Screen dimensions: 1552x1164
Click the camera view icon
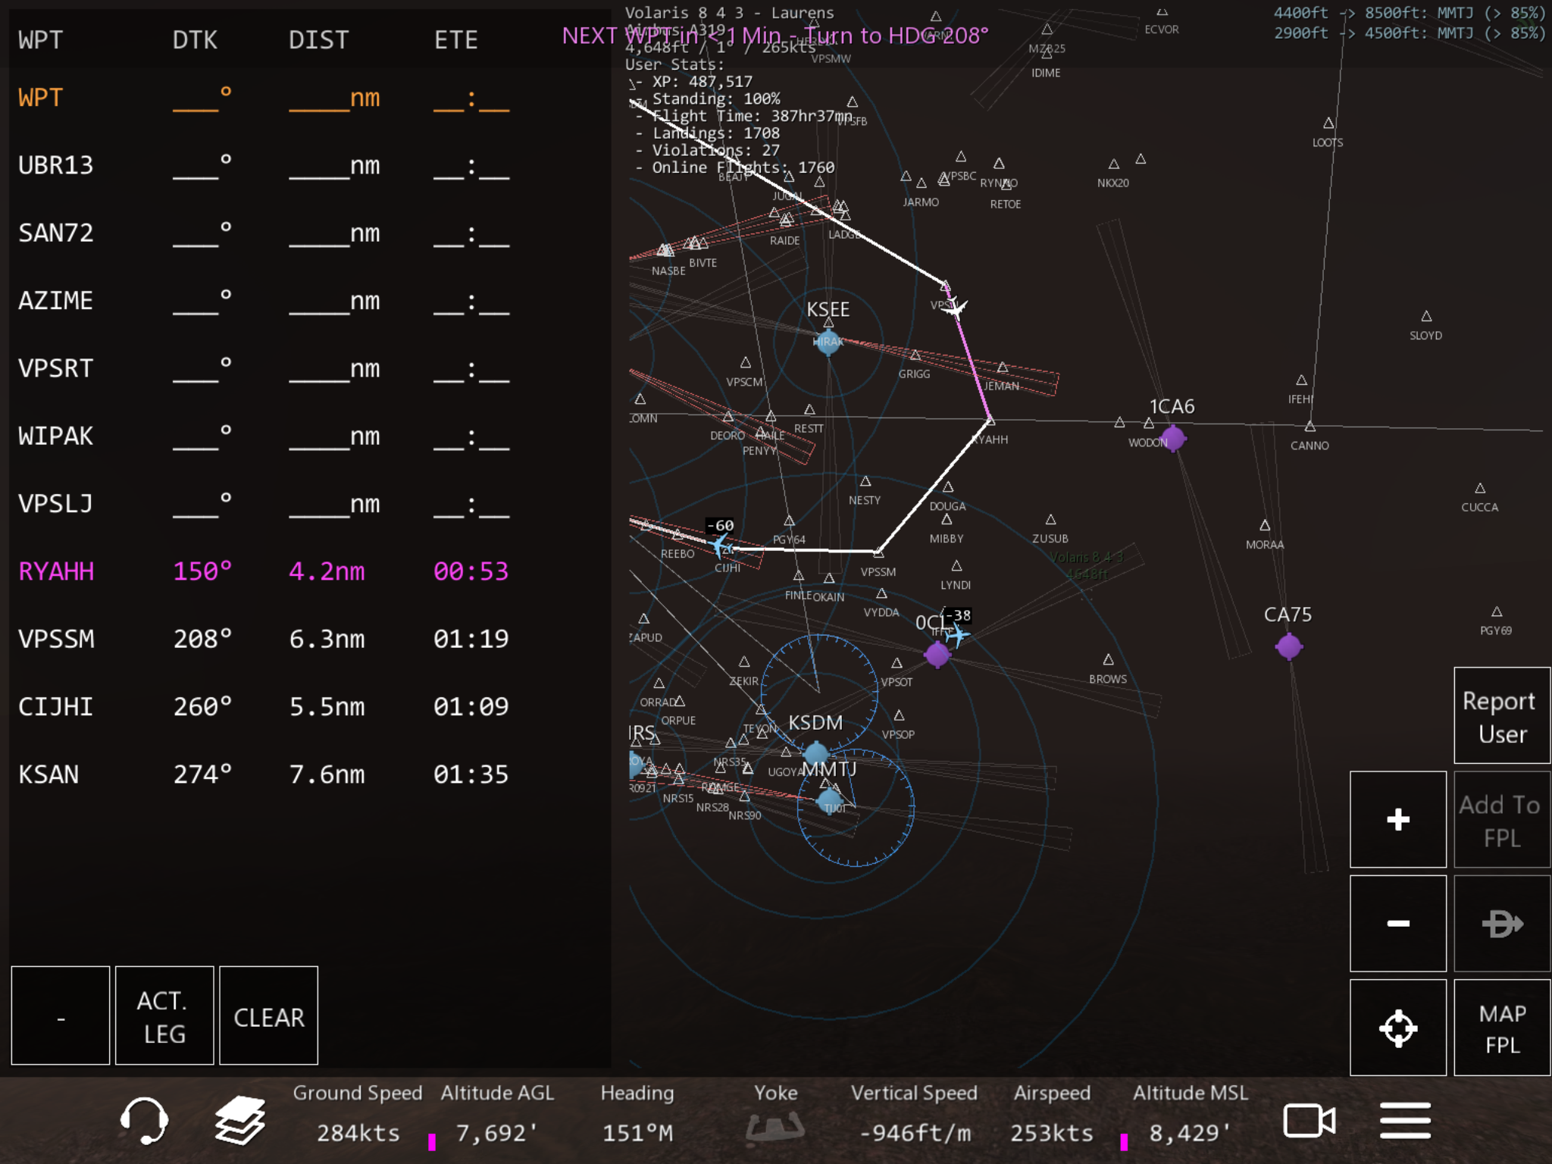pos(1309,1120)
